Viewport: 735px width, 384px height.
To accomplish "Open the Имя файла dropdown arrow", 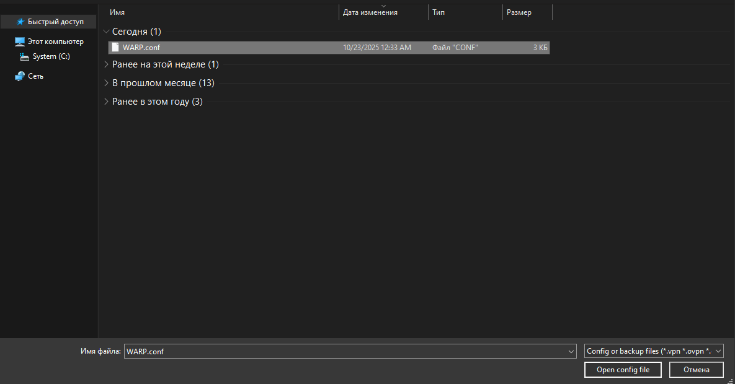I will click(571, 352).
